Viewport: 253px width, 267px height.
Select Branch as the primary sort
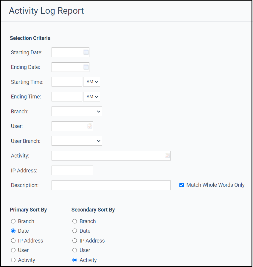(x=13, y=221)
